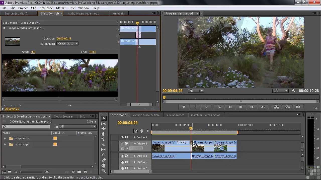Image resolution: width=321 pixels, height=180 pixels.
Task: Select the Pen tool
Action: coord(103,160)
